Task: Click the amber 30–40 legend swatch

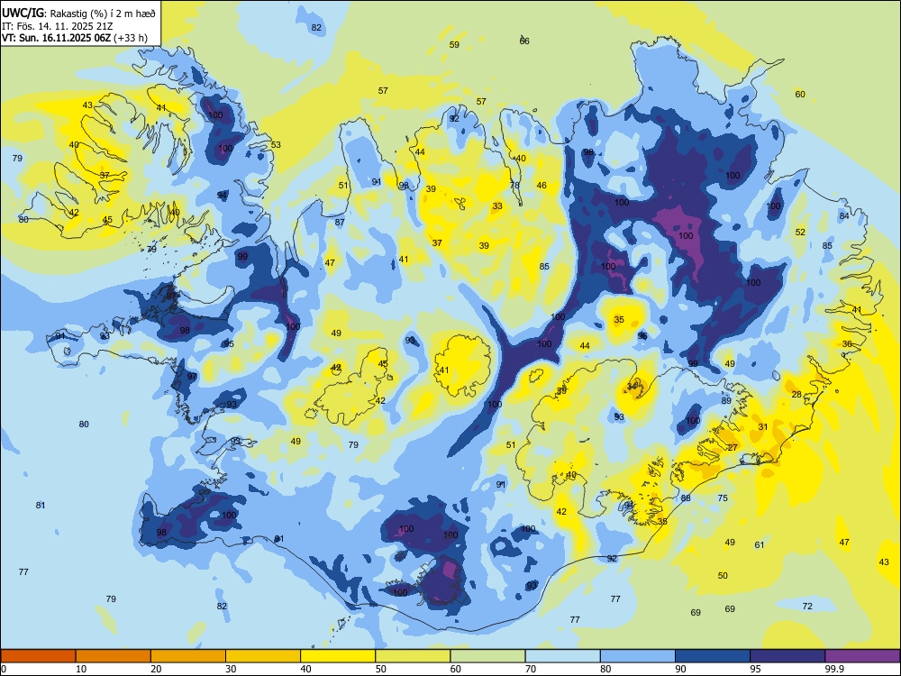Action: click(263, 656)
